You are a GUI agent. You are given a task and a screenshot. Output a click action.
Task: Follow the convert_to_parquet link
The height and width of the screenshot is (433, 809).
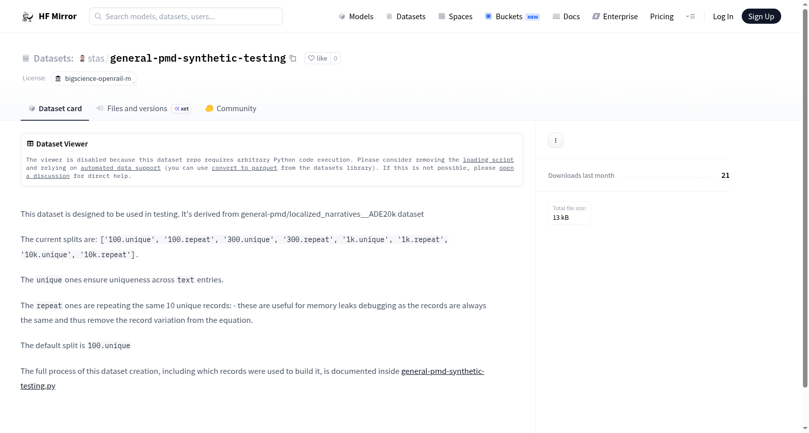point(244,168)
